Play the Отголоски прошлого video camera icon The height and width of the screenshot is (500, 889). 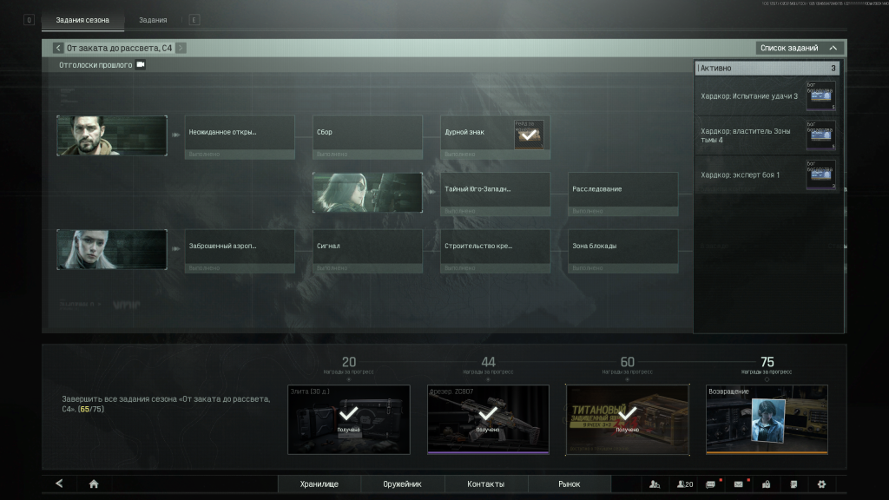pos(141,64)
